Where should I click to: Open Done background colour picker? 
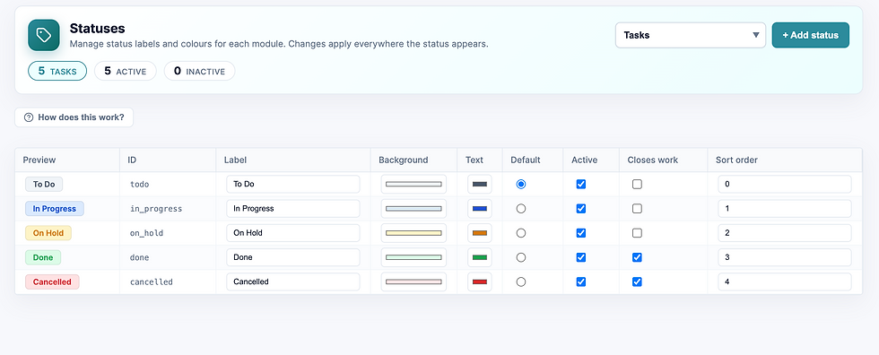click(413, 257)
